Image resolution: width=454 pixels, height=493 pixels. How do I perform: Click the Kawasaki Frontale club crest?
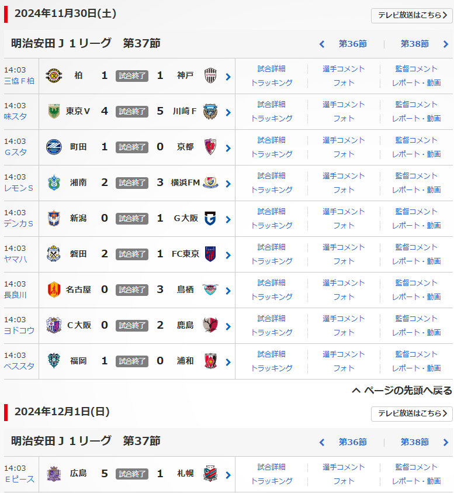point(210,112)
